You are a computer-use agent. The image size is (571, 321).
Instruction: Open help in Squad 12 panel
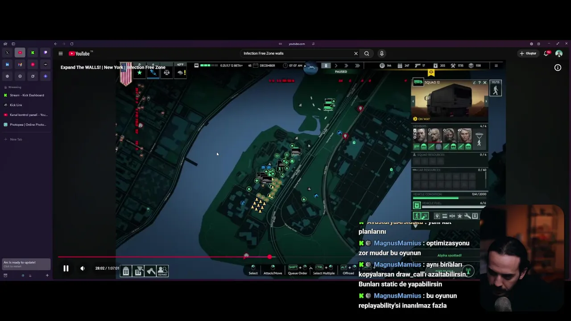[480, 82]
